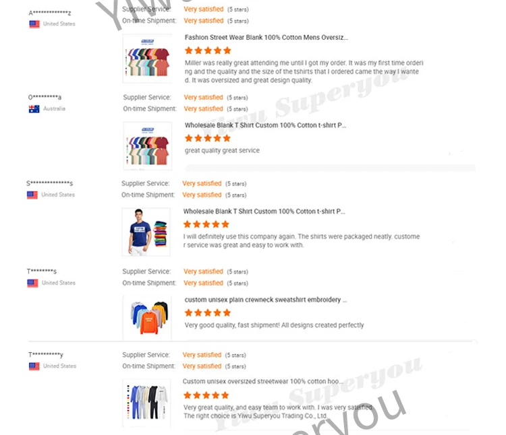
Task: Click the United States flag beside reviewer S***s
Action: click(32, 195)
